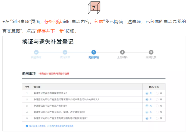189x134 pixels.
Task: Click the blue step 3 circle
Action: [94, 52]
